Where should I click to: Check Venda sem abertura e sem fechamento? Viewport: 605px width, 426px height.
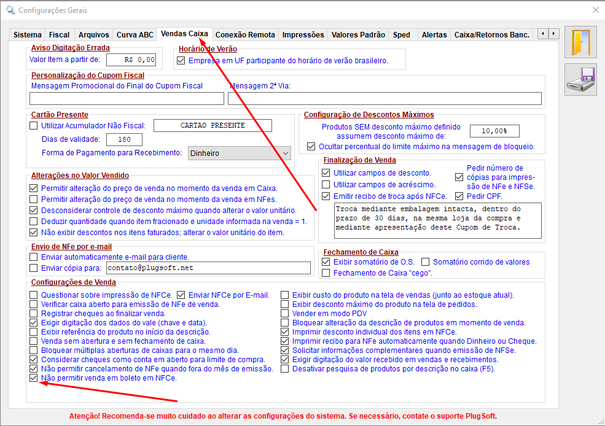click(34, 341)
